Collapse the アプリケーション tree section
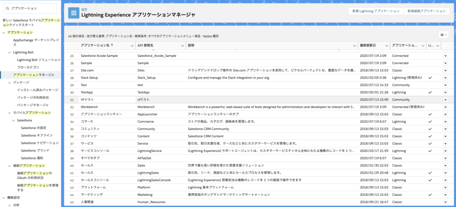The height and width of the screenshot is (207, 456). (4, 32)
